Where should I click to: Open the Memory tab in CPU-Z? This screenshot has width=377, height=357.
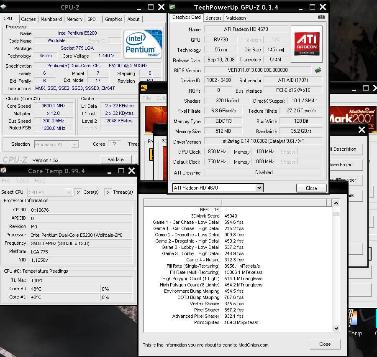point(74,19)
